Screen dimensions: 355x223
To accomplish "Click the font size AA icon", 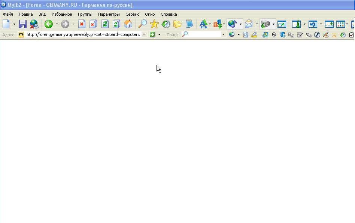I will 203,24.
